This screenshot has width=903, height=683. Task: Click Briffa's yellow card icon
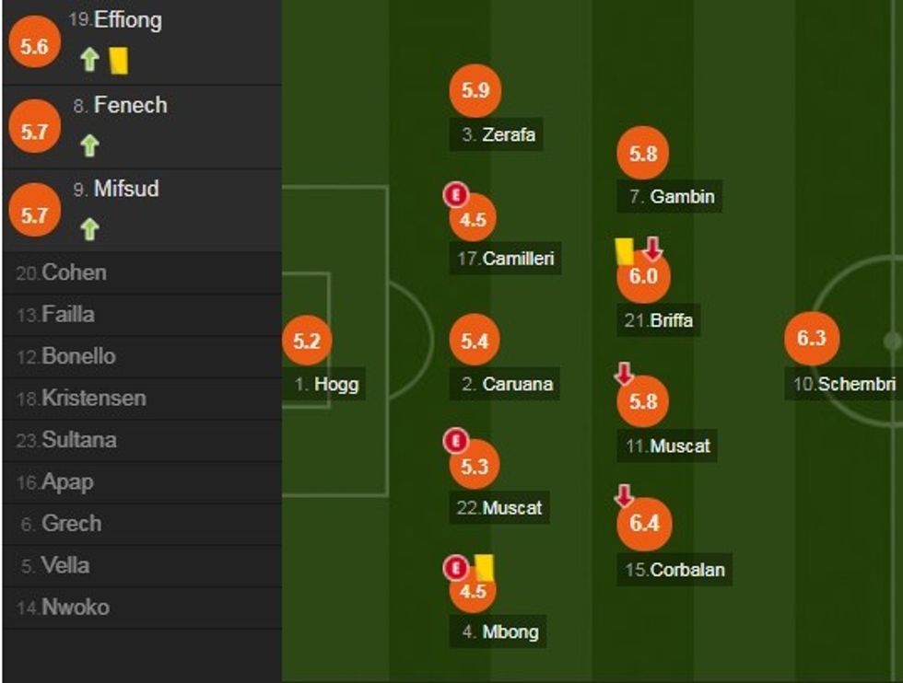pos(623,252)
